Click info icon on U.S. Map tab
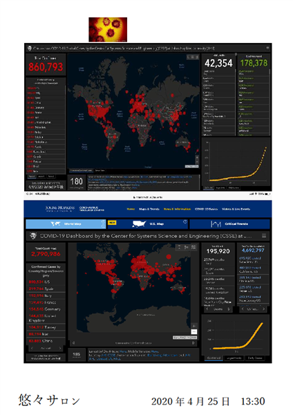Image resolution: width=293 pixels, height=415 pixels. (185, 222)
